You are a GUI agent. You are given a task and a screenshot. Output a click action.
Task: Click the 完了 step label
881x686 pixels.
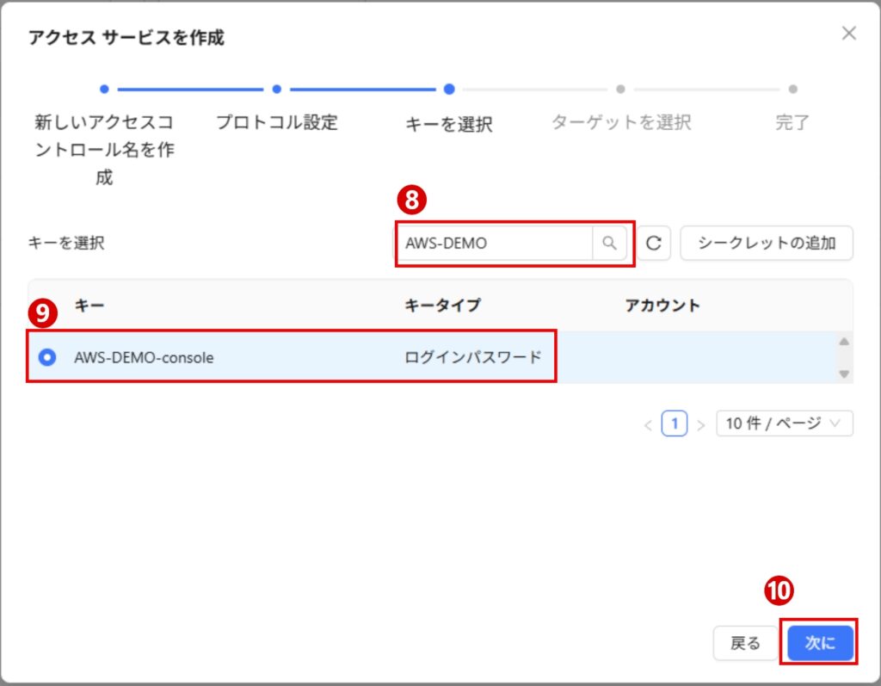coord(792,122)
